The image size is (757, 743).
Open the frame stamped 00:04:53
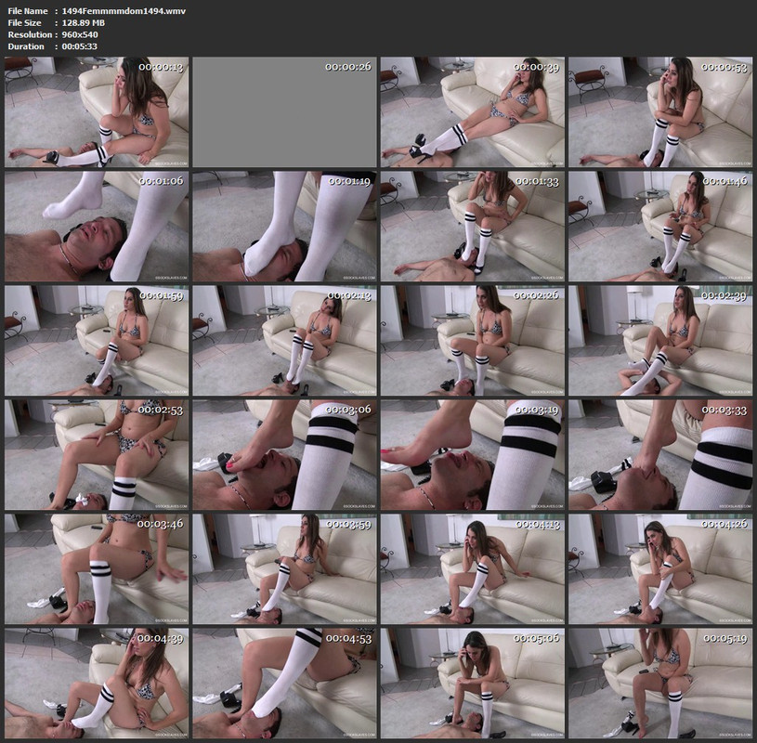point(284,684)
